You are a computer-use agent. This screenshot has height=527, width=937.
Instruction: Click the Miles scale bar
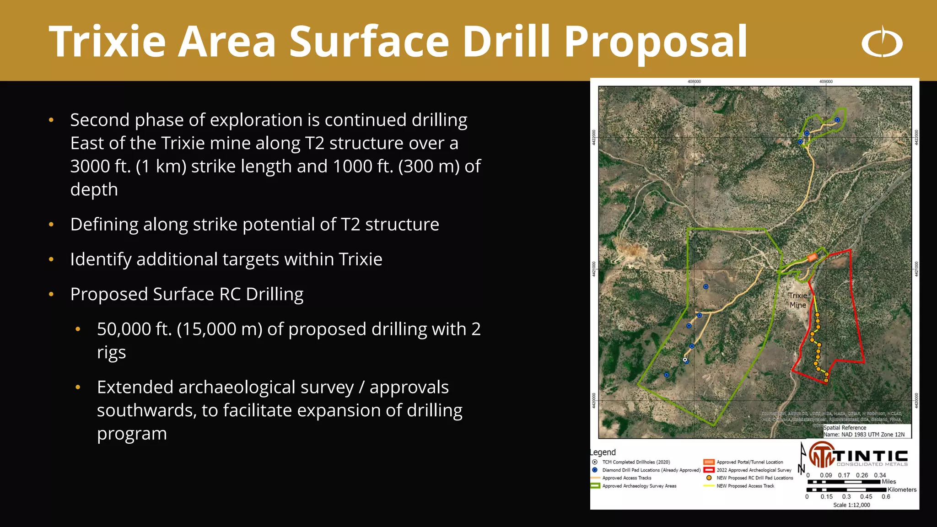pyautogui.click(x=844, y=482)
